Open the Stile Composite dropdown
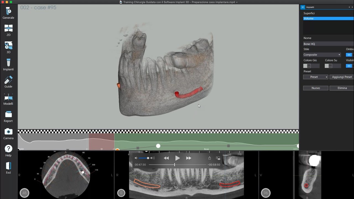Screen dimensions: 354x199 click(x=322, y=55)
